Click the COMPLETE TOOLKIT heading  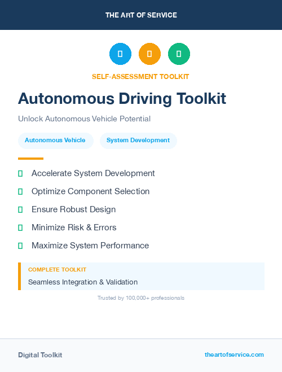[x=57, y=269]
